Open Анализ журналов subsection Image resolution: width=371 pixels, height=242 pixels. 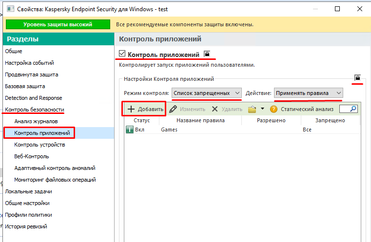pyautogui.click(x=36, y=121)
